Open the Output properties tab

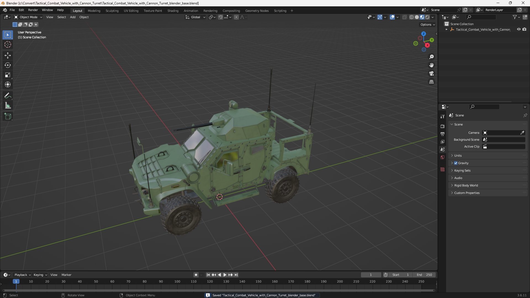tap(442, 134)
